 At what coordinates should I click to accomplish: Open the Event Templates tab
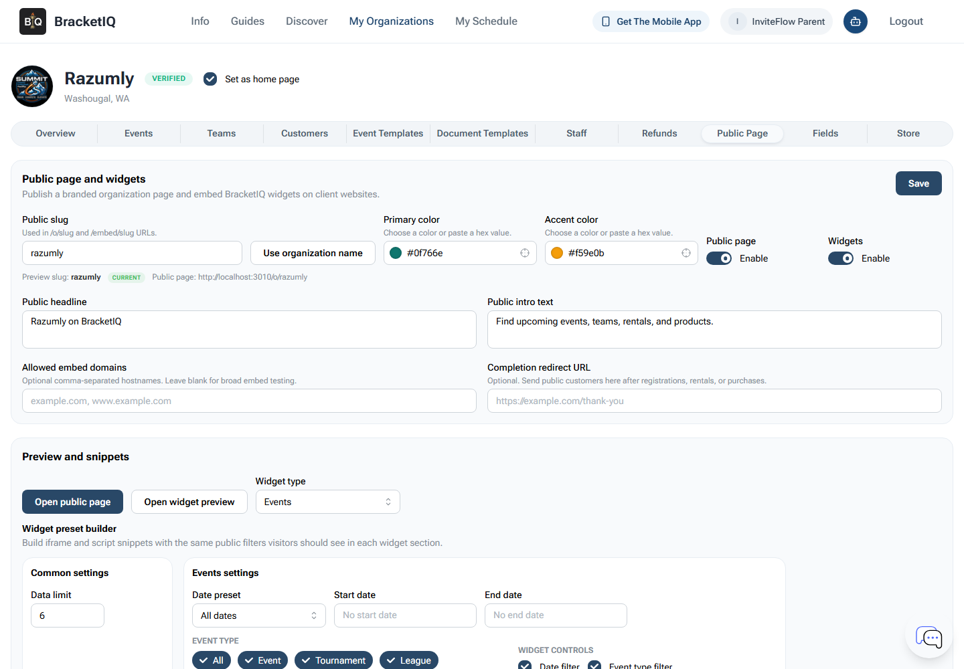click(x=388, y=134)
